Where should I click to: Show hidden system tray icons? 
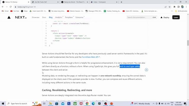click(153, 103)
